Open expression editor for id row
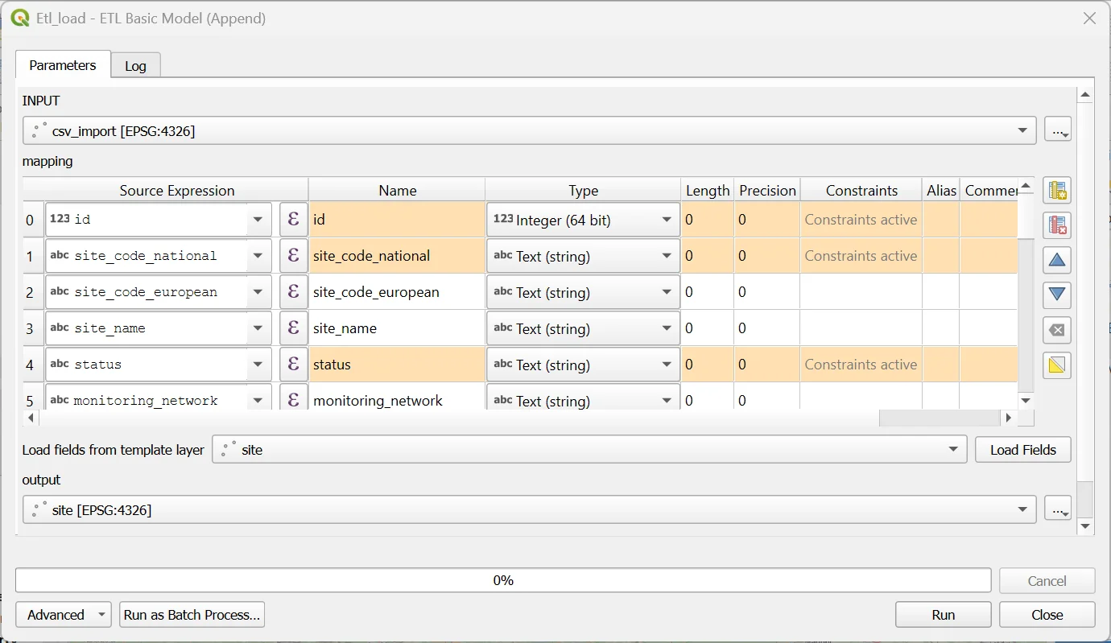The width and height of the screenshot is (1111, 643). pyautogui.click(x=293, y=220)
